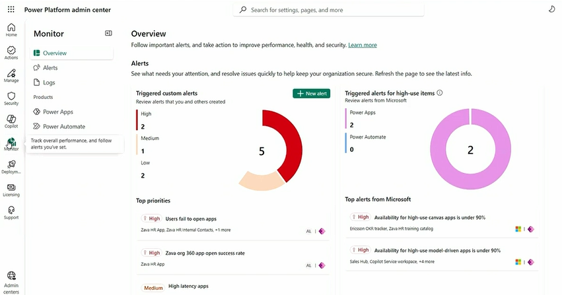562x295 pixels.
Task: Click info icon beside high-use items heading
Action: [x=440, y=94]
